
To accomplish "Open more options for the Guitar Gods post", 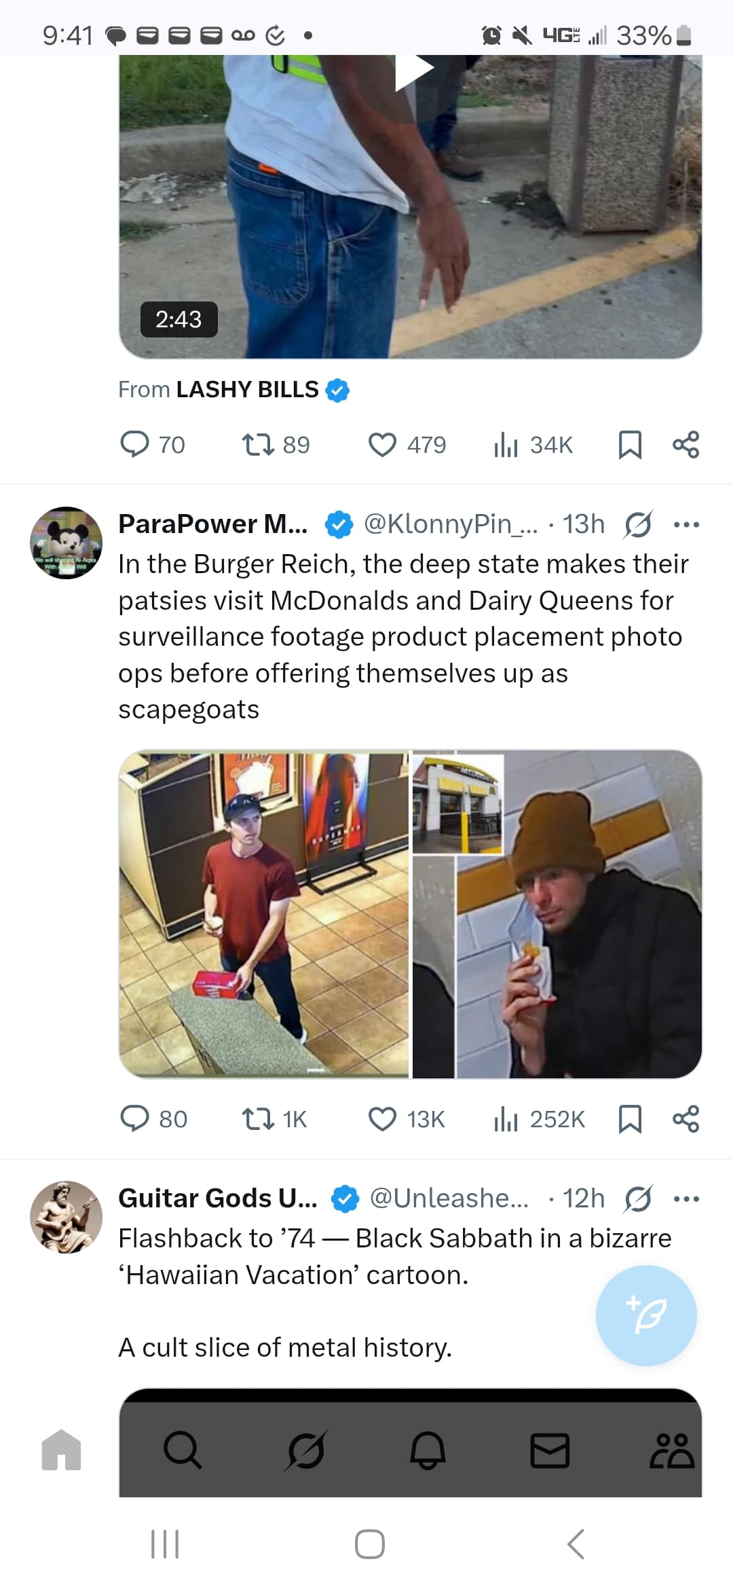I will pos(686,1199).
